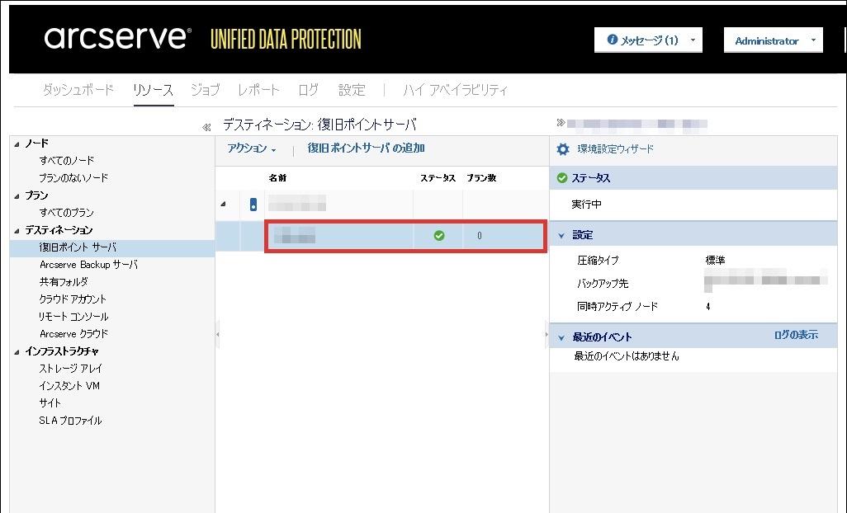The height and width of the screenshot is (513, 847).
Task: Open the ダッシュボード tab
Action: pos(78,90)
